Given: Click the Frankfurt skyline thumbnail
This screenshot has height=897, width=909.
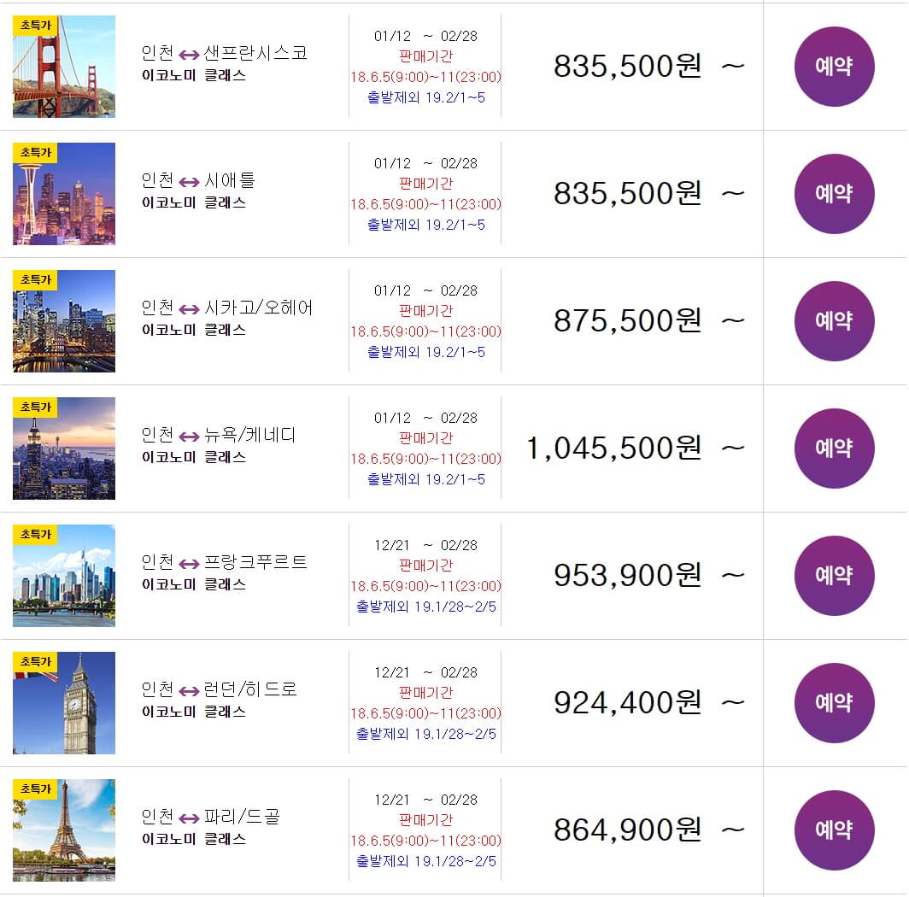Looking at the screenshot, I should (x=64, y=576).
